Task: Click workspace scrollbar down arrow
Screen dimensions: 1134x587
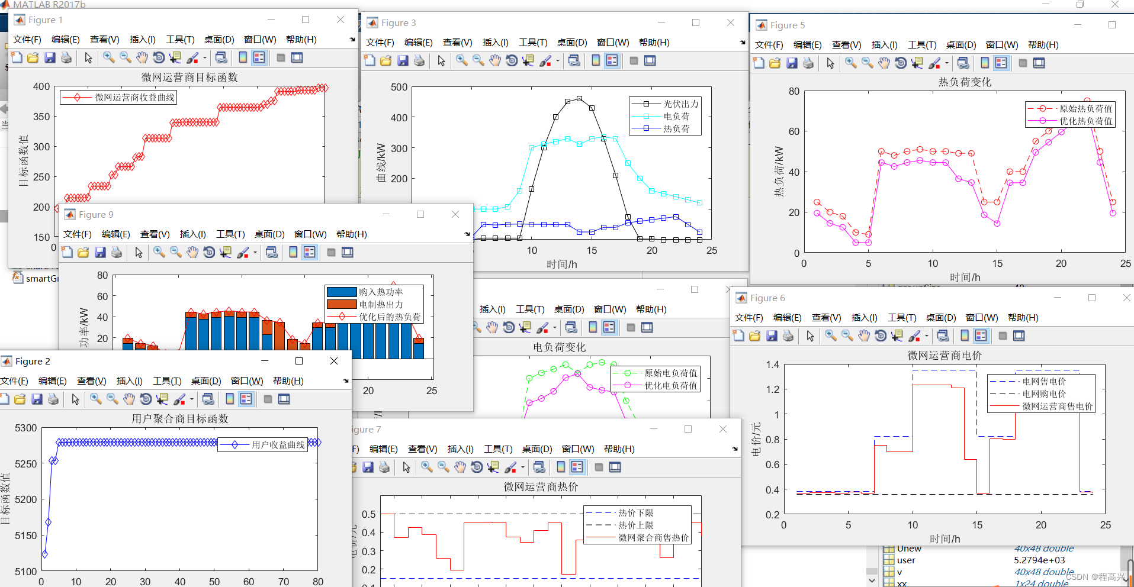Action: pos(871,581)
